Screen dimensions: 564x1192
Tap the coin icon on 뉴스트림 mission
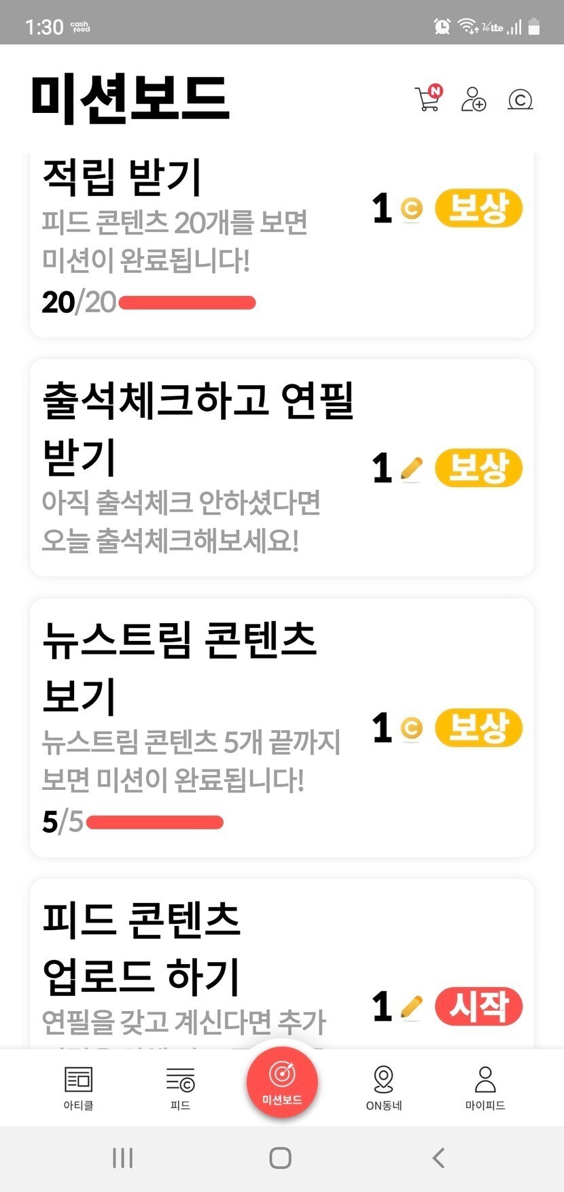tap(411, 729)
